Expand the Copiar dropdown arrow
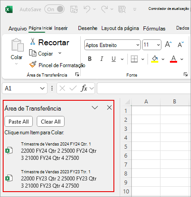This screenshot has width=191, height=197. pos(60,53)
